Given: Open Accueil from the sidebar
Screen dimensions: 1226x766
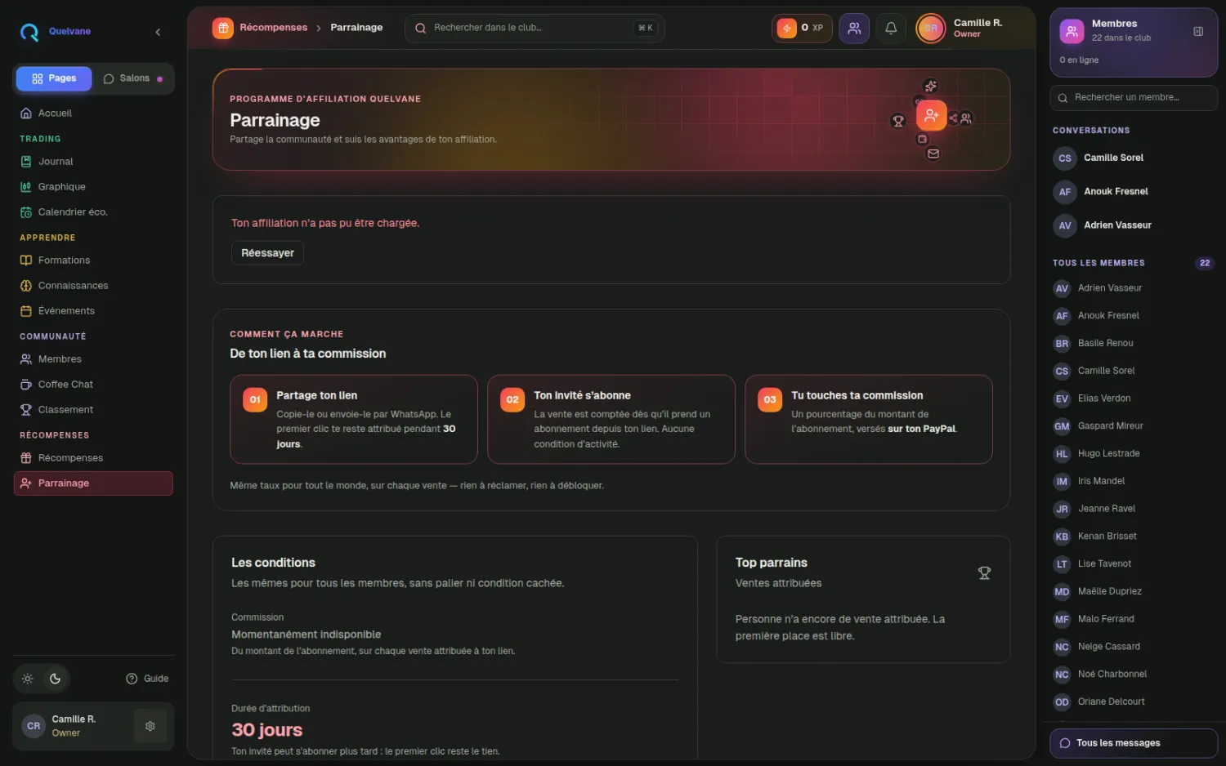Looking at the screenshot, I should (93, 114).
